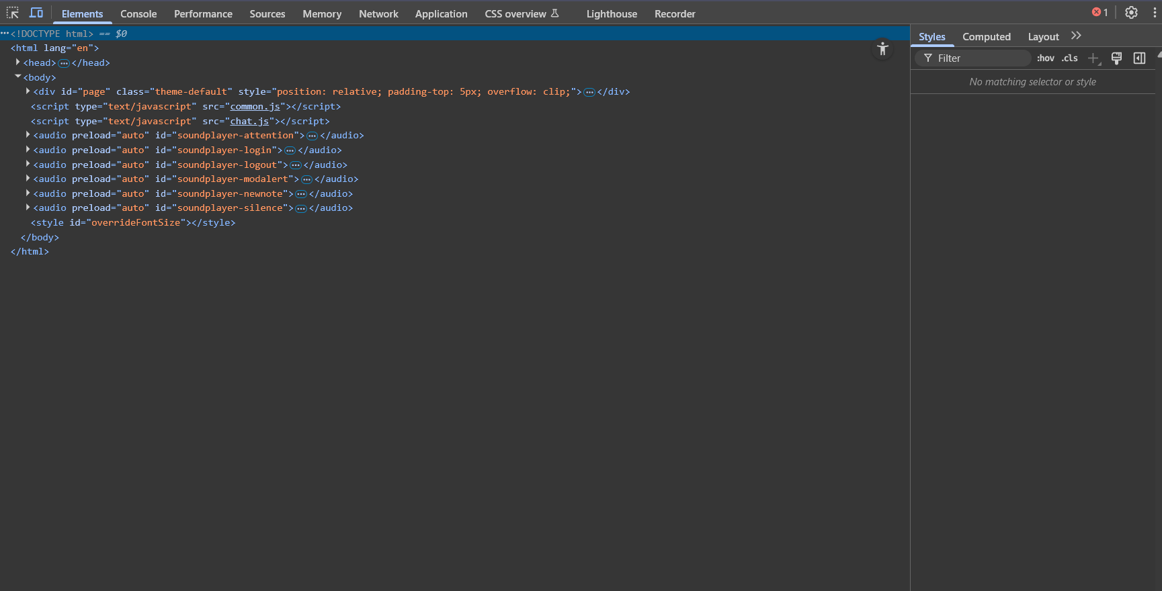
Task: Select the style overrideFontSize node
Action: (133, 222)
